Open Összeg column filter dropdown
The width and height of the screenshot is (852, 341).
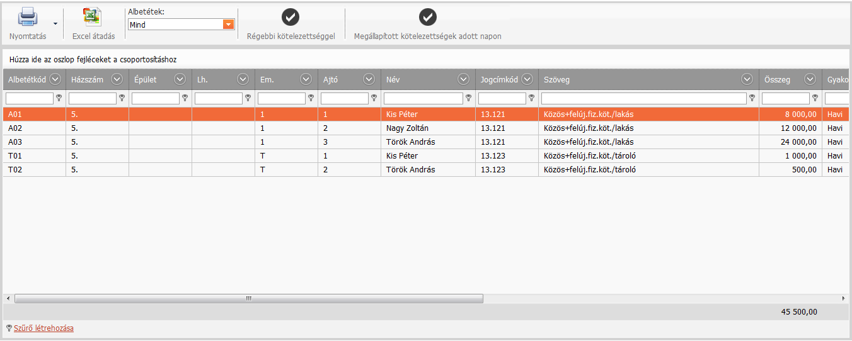[810, 79]
